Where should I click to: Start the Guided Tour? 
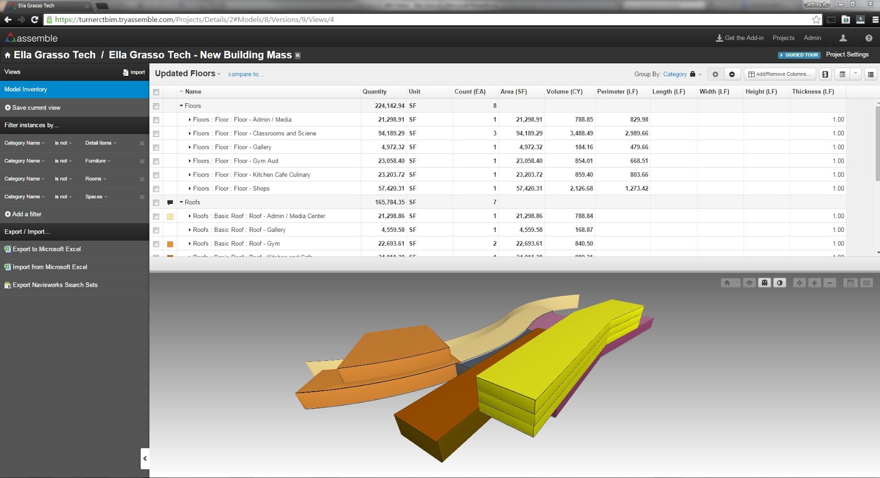[799, 55]
